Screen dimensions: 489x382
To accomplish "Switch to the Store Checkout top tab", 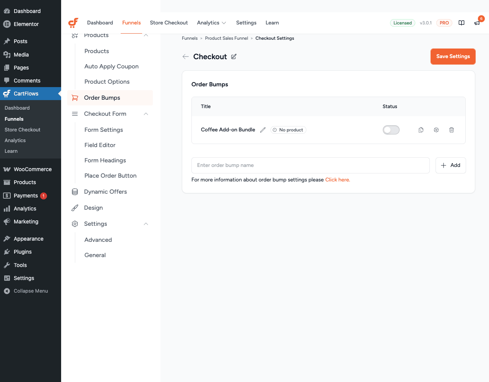I will click(169, 23).
